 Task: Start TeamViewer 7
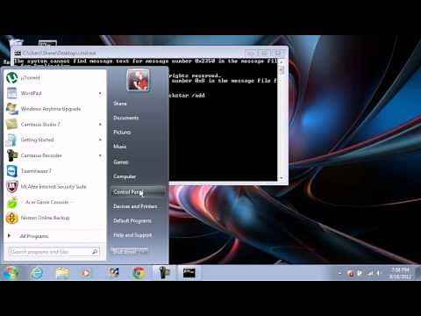54,171
